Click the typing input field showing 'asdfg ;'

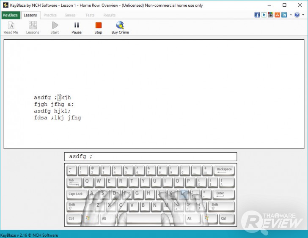pyautogui.click(x=151, y=156)
